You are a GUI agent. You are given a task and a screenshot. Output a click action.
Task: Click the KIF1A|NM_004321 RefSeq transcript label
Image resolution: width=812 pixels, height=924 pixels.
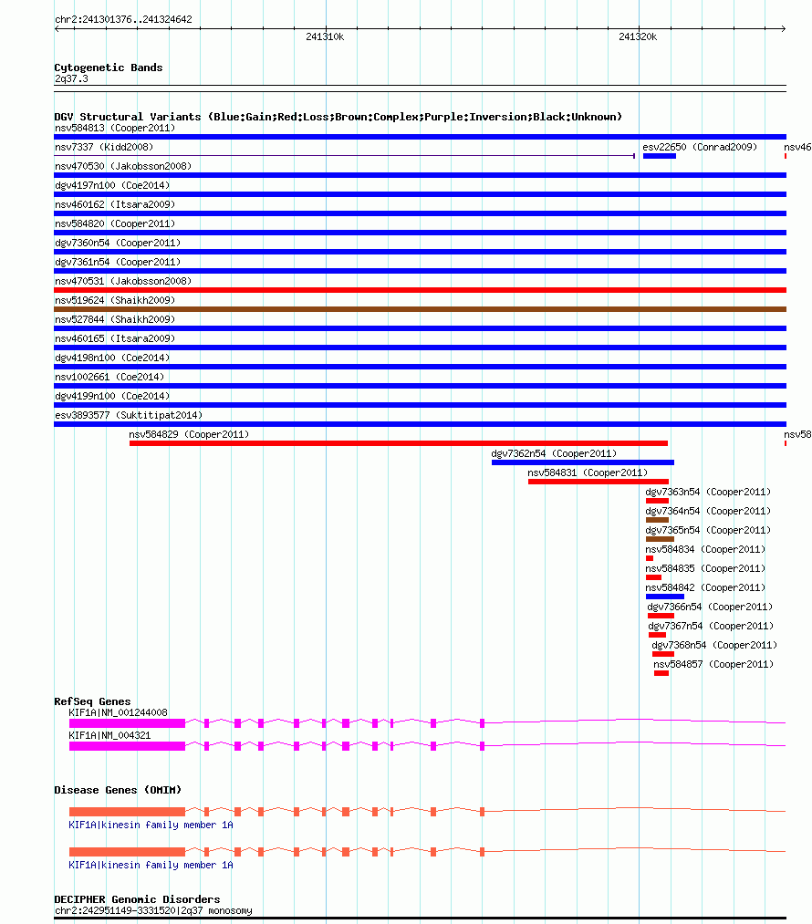click(109, 735)
